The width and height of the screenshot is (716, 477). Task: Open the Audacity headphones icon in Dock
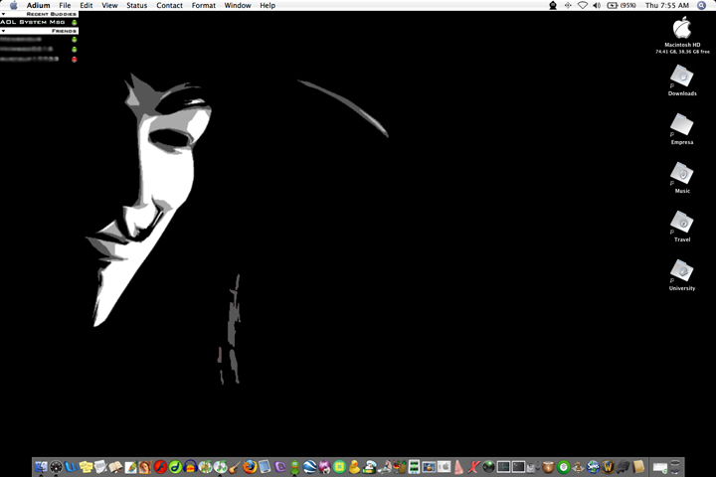[x=190, y=467]
